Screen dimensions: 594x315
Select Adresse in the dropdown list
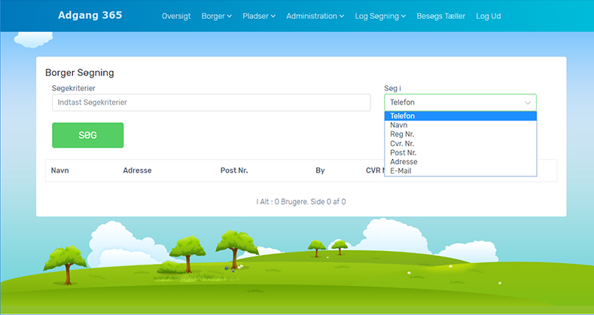coord(404,161)
